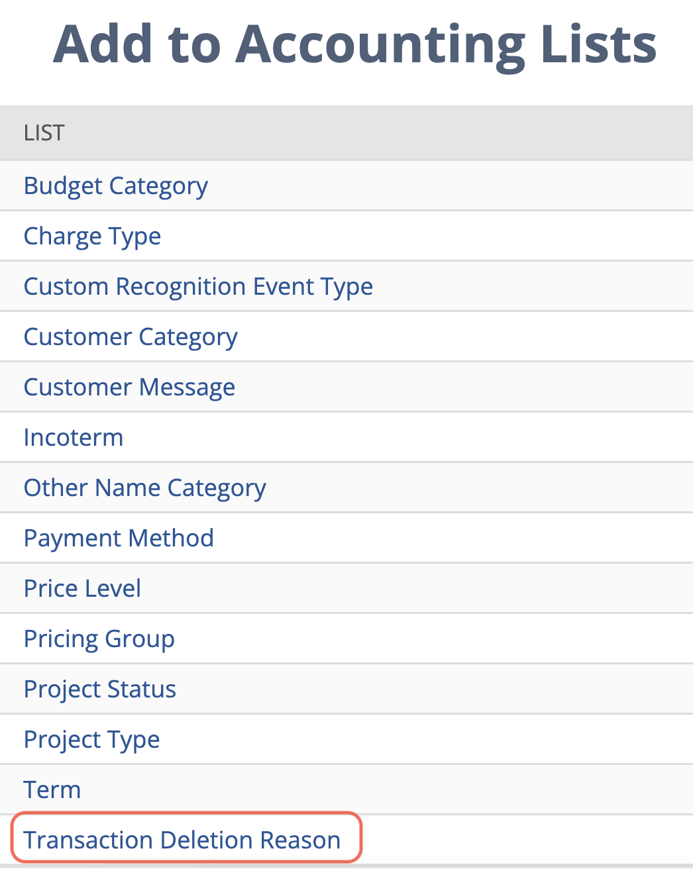Select the Incoterm entry

coord(73,438)
